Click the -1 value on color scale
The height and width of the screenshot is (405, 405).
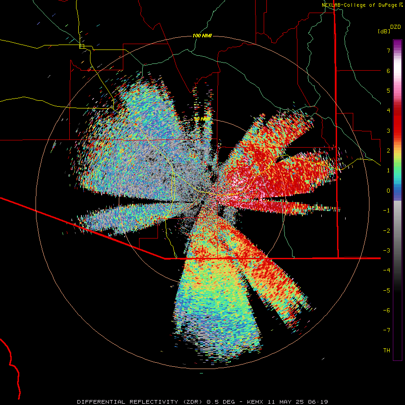pyautogui.click(x=387, y=211)
